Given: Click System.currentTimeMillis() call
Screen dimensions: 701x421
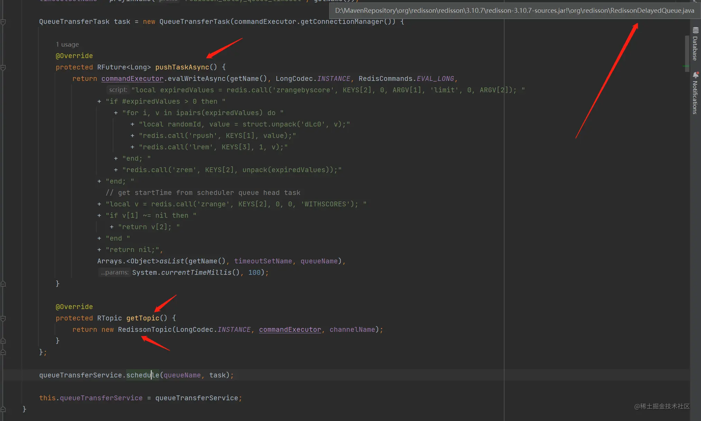Looking at the screenshot, I should tap(186, 272).
